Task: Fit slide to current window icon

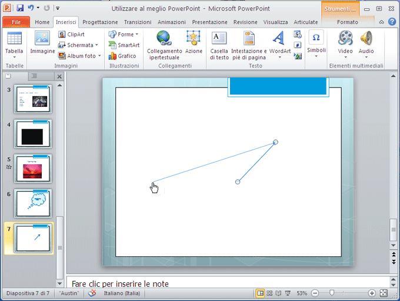Action: tap(384, 293)
